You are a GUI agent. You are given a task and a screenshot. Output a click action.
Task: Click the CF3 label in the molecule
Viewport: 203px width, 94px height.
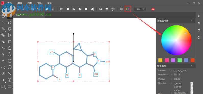tap(52, 52)
